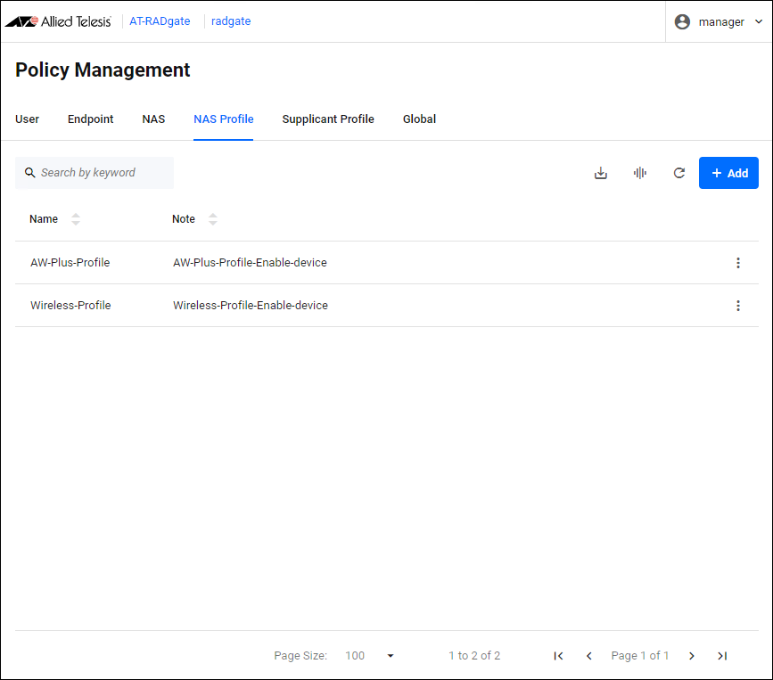Viewport: 773px width, 680px height.
Task: Open the manager user account menu
Action: coord(719,22)
